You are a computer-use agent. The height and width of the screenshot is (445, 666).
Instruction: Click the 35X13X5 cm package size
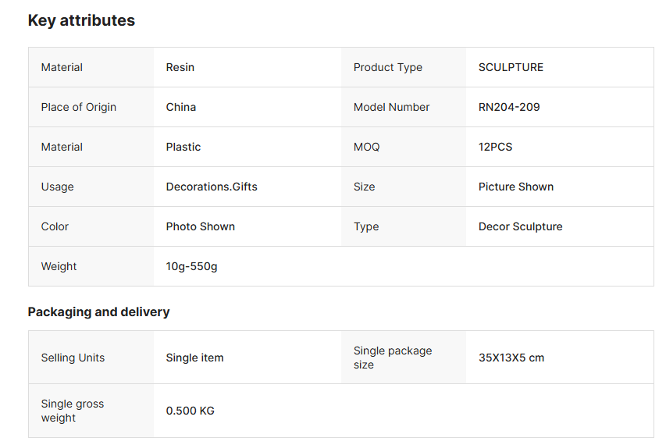pos(511,358)
